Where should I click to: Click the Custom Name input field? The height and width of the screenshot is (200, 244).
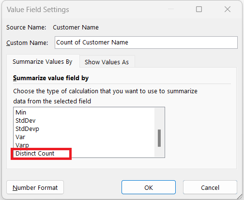(146, 43)
